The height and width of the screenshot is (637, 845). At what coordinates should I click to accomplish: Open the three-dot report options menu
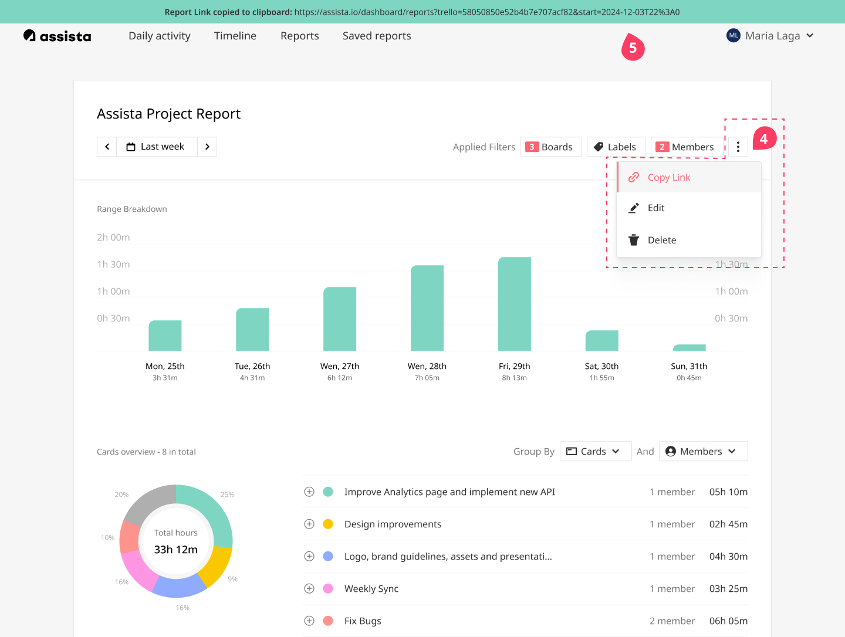[738, 147]
